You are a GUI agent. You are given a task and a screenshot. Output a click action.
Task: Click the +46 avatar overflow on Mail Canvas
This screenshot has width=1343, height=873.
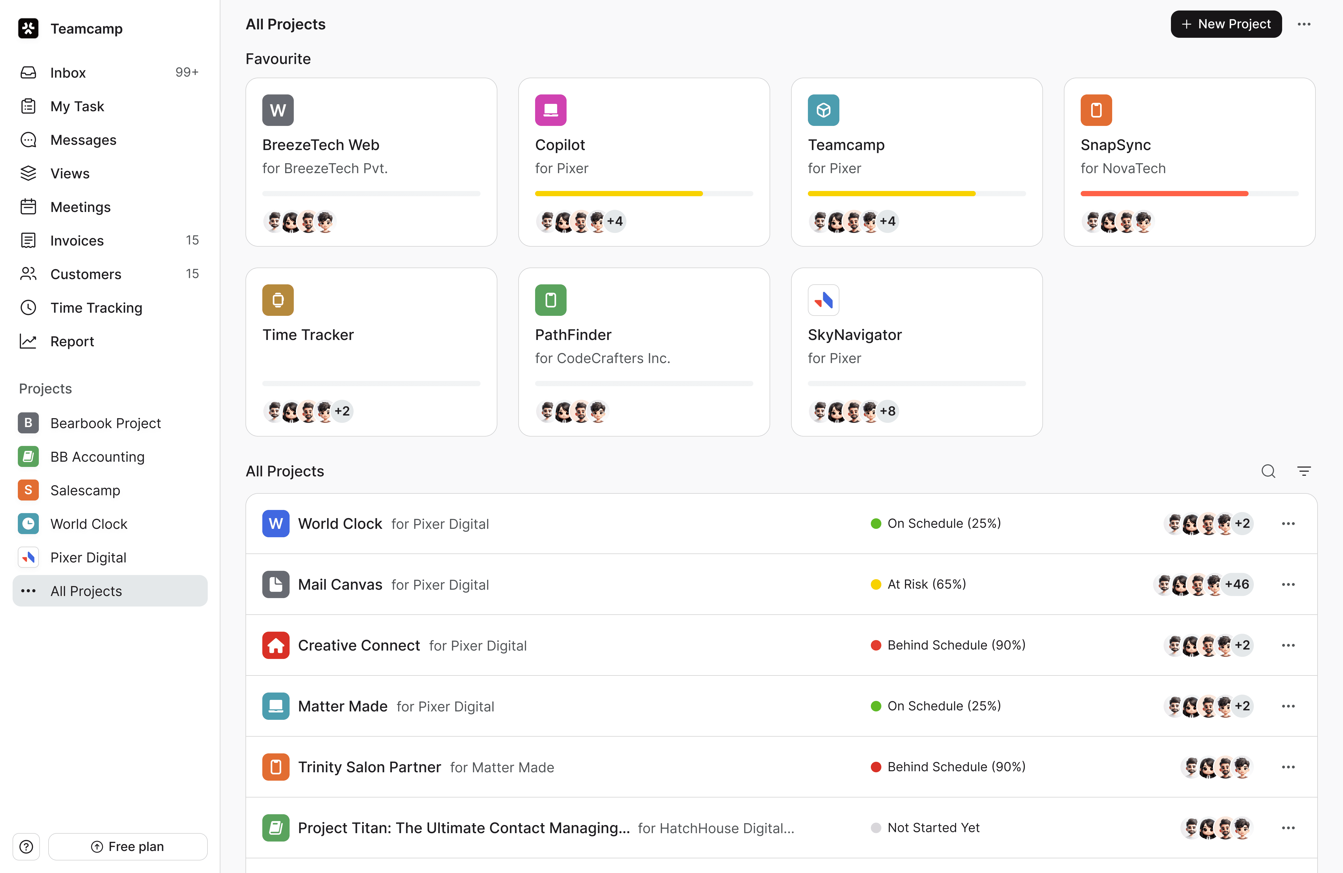pos(1238,584)
